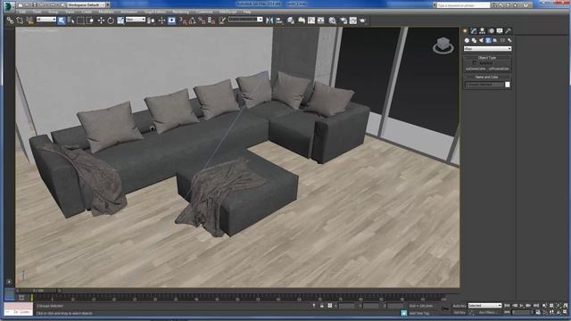Image resolution: width=571 pixels, height=321 pixels.
Task: Click Render Production teapot icon
Action: coord(362,21)
